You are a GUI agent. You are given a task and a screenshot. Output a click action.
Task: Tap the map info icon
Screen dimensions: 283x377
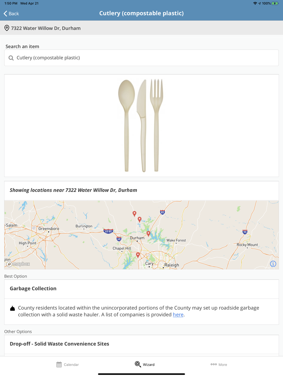(273, 264)
